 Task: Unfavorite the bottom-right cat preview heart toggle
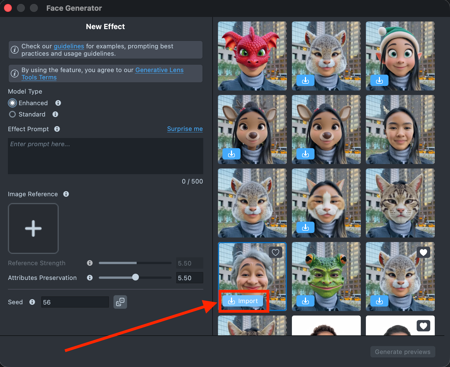423,252
